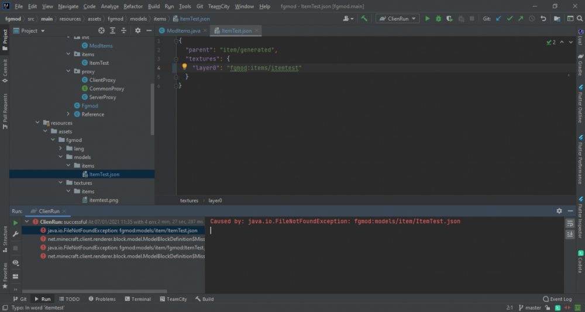Open the TeamCity menu
This screenshot has width=585, height=312.
[x=220, y=6]
